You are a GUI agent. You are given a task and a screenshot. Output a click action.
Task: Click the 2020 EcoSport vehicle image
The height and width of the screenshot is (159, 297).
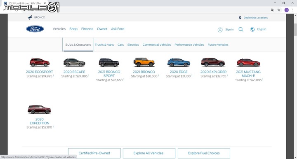tap(40, 62)
